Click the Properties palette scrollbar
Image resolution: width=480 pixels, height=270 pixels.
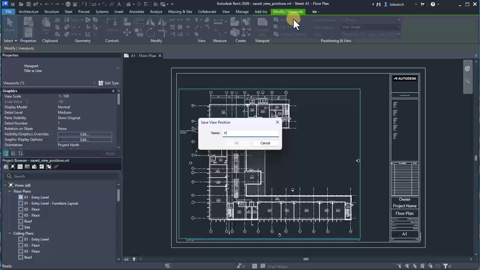point(118,99)
